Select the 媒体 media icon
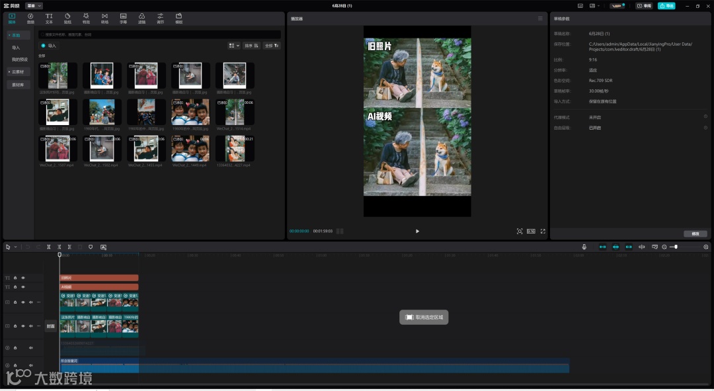Image resolution: width=714 pixels, height=391 pixels. tap(12, 19)
